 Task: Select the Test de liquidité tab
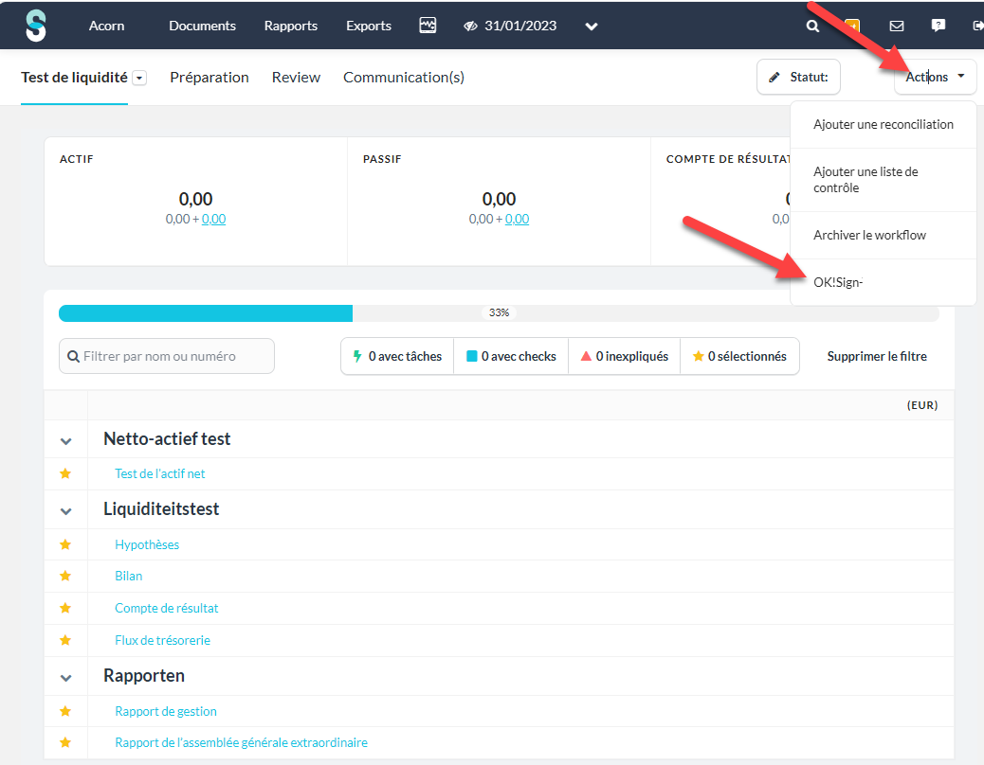74,77
